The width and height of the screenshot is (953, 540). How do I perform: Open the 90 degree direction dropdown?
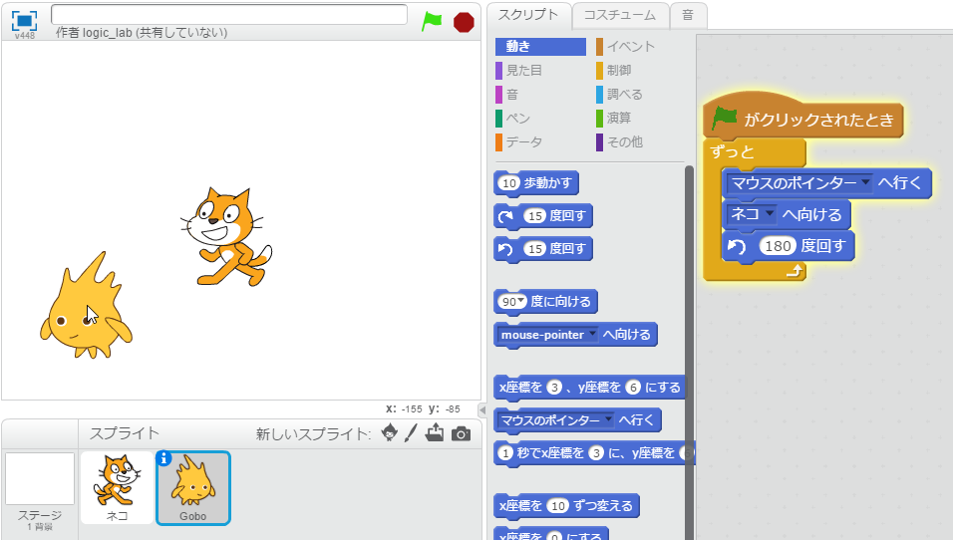[521, 301]
